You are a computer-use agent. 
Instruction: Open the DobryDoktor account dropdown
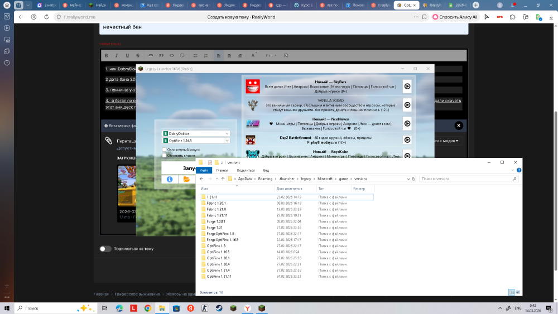pos(227,133)
